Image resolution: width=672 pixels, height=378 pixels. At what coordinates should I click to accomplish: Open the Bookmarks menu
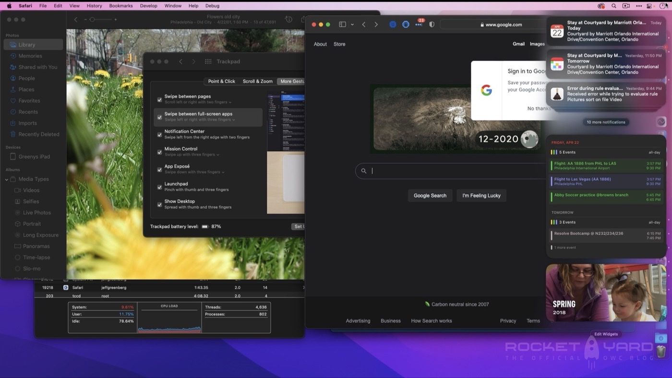[120, 6]
